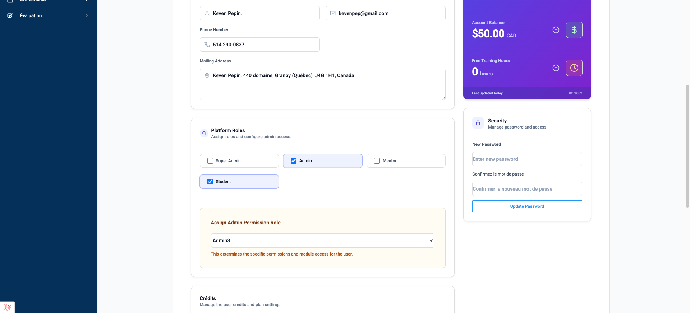Uncheck the Admin role checkbox
The image size is (690, 313).
(x=294, y=161)
